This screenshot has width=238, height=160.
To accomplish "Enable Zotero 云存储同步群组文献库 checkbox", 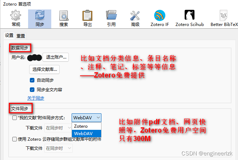I will [x=14, y=139].
